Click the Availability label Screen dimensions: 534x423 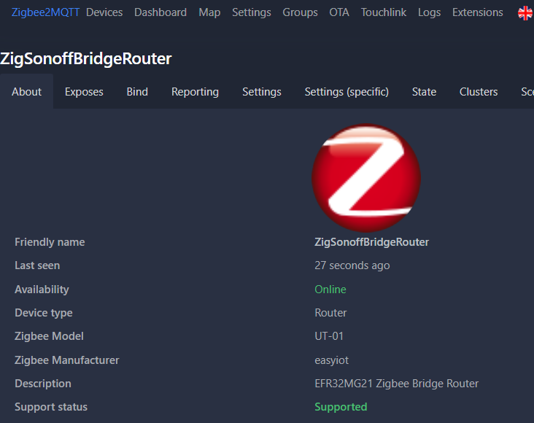tap(42, 290)
